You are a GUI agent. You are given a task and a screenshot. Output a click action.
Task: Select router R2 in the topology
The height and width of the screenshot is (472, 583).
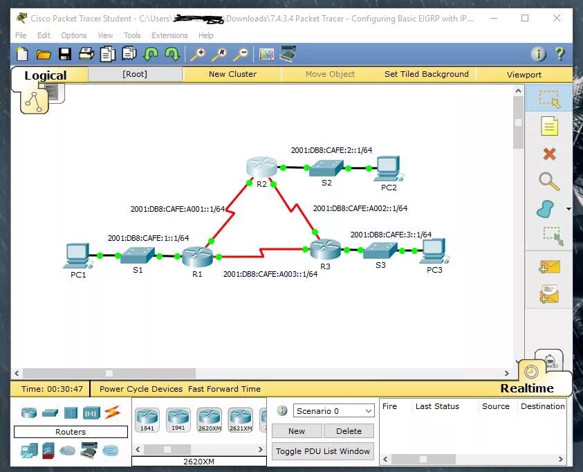(261, 167)
